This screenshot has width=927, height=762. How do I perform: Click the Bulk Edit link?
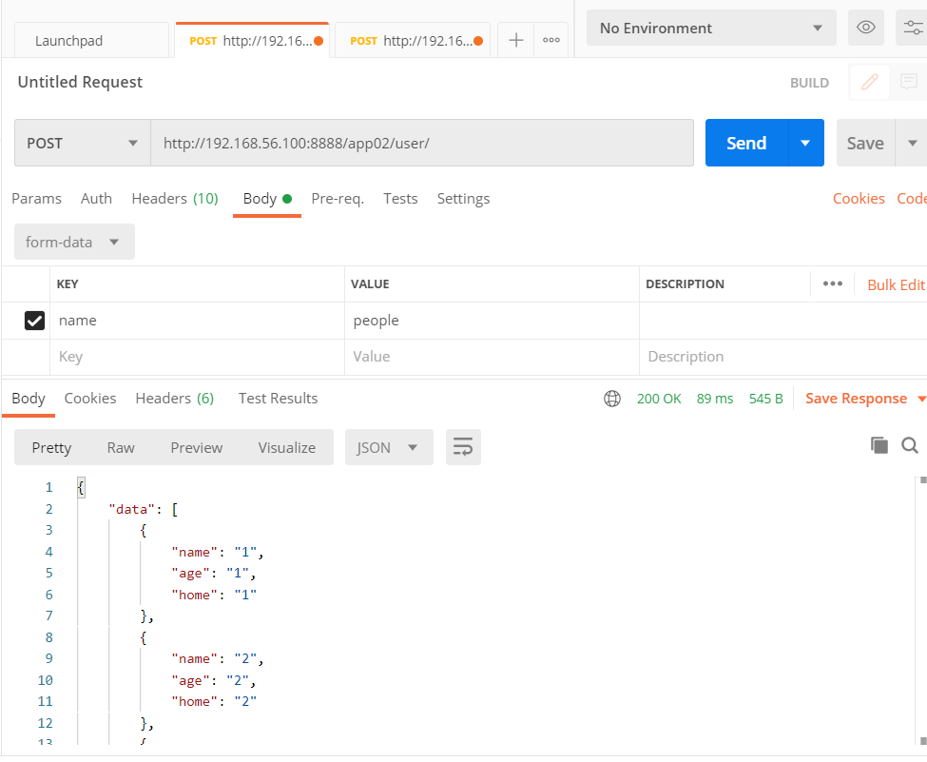coord(896,284)
